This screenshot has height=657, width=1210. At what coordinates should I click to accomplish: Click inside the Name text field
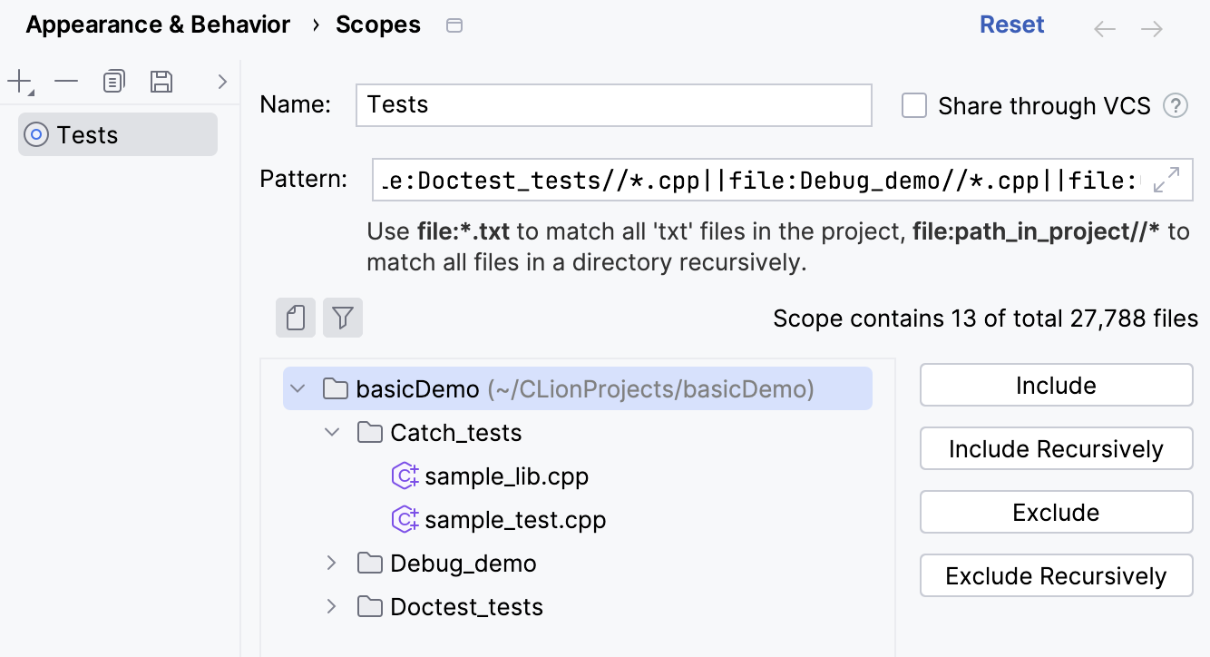pyautogui.click(x=613, y=105)
